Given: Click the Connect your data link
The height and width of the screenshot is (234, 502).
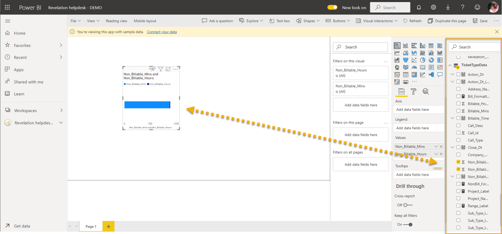Looking at the screenshot, I should [162, 32].
